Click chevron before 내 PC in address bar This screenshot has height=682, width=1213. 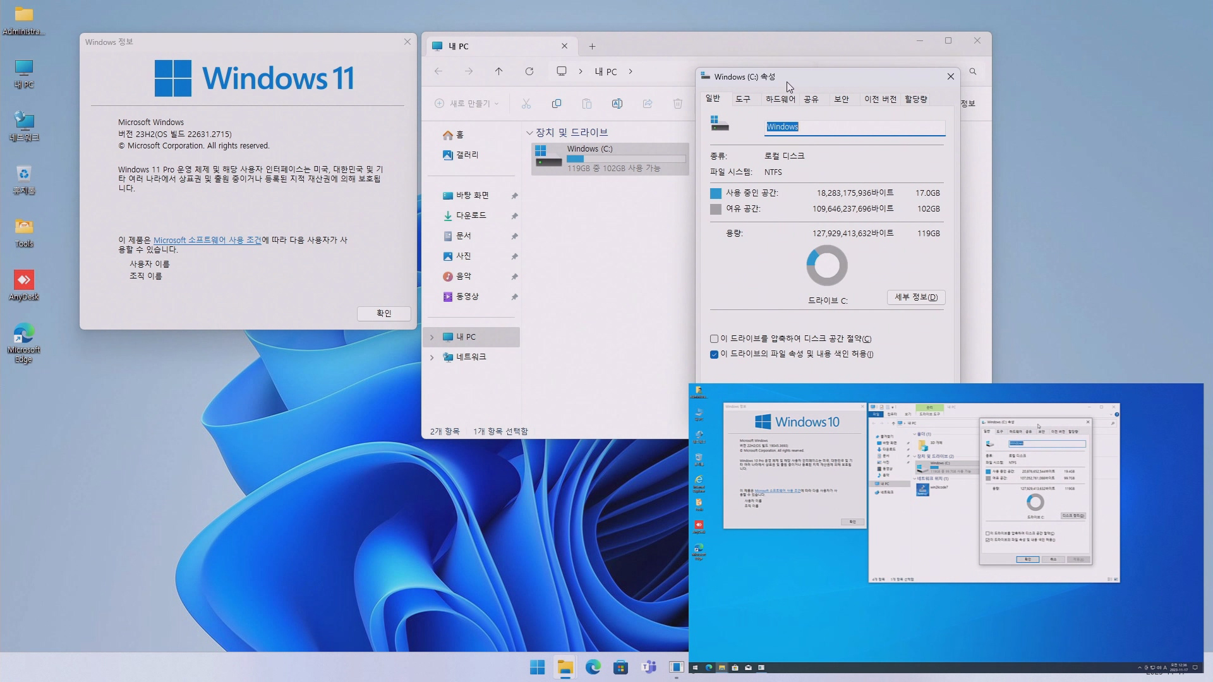click(x=581, y=71)
